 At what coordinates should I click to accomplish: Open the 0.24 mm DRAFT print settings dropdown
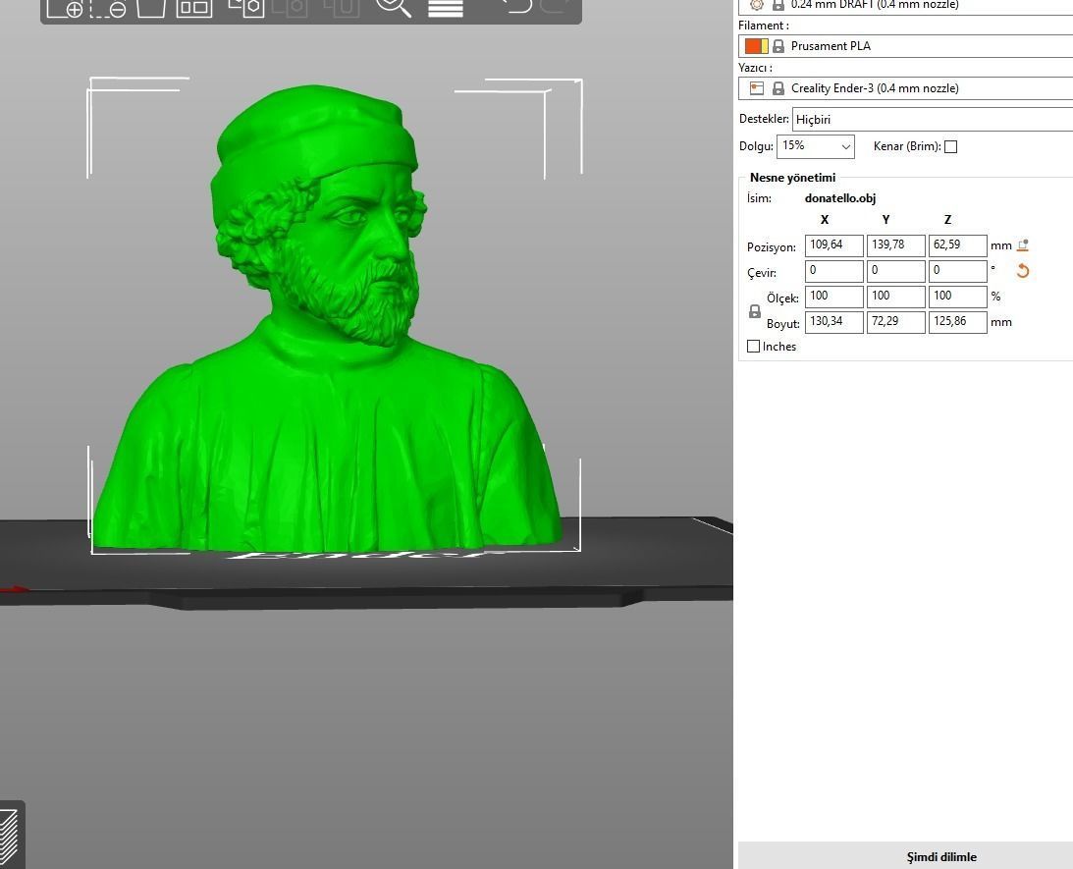coord(906,6)
